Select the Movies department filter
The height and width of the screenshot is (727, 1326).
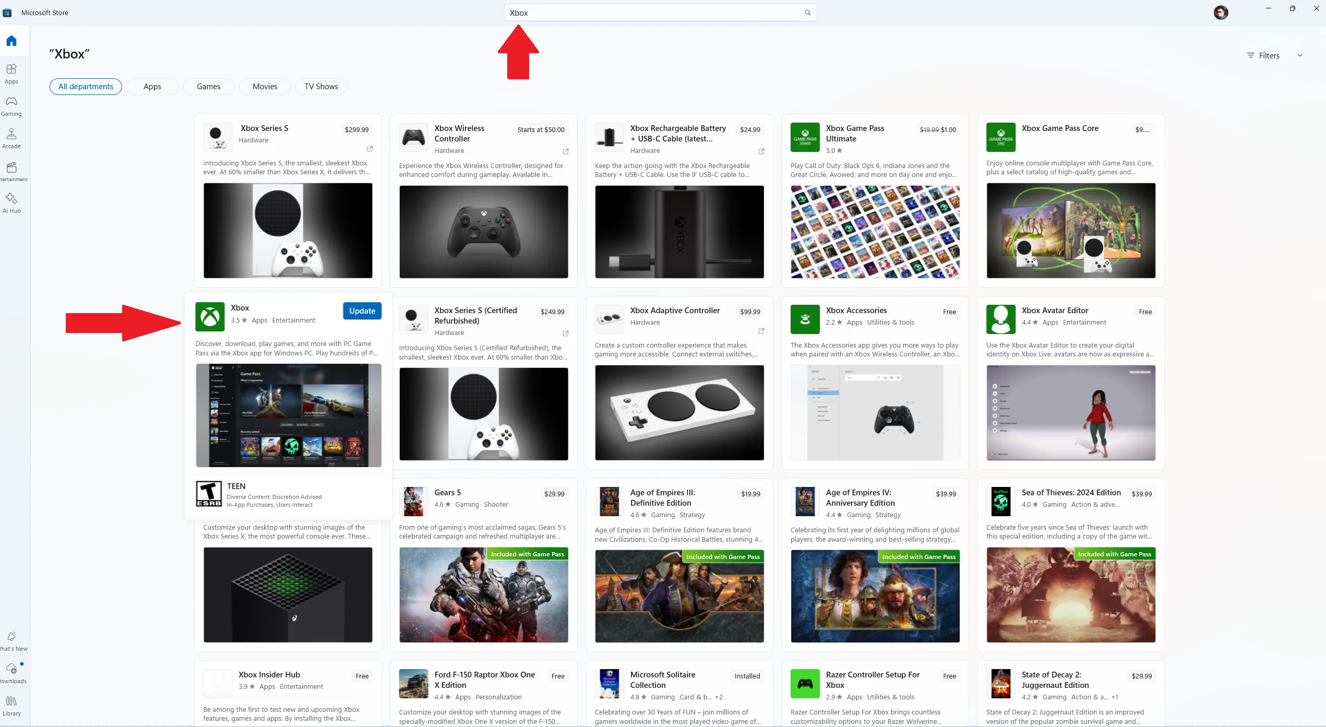click(x=265, y=86)
